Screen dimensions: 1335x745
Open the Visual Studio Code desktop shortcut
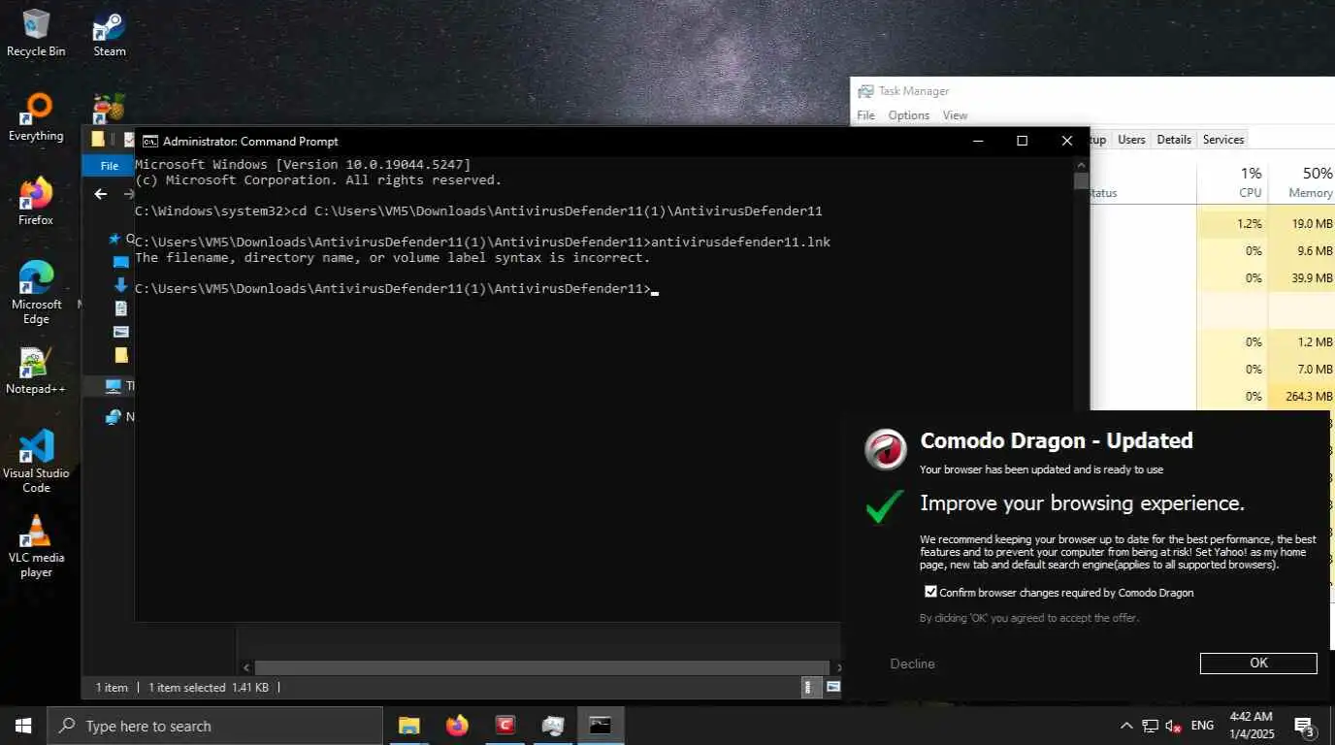point(36,461)
